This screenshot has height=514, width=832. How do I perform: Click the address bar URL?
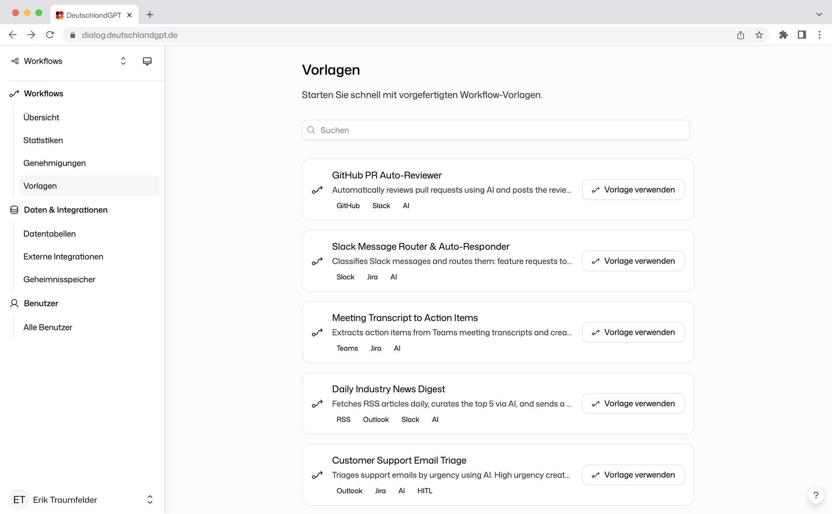[130, 35]
